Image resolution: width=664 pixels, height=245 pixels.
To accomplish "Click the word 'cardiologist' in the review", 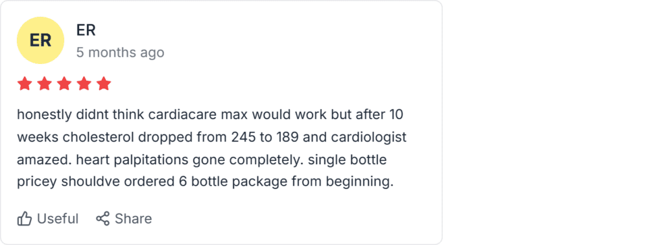I will point(367,138).
